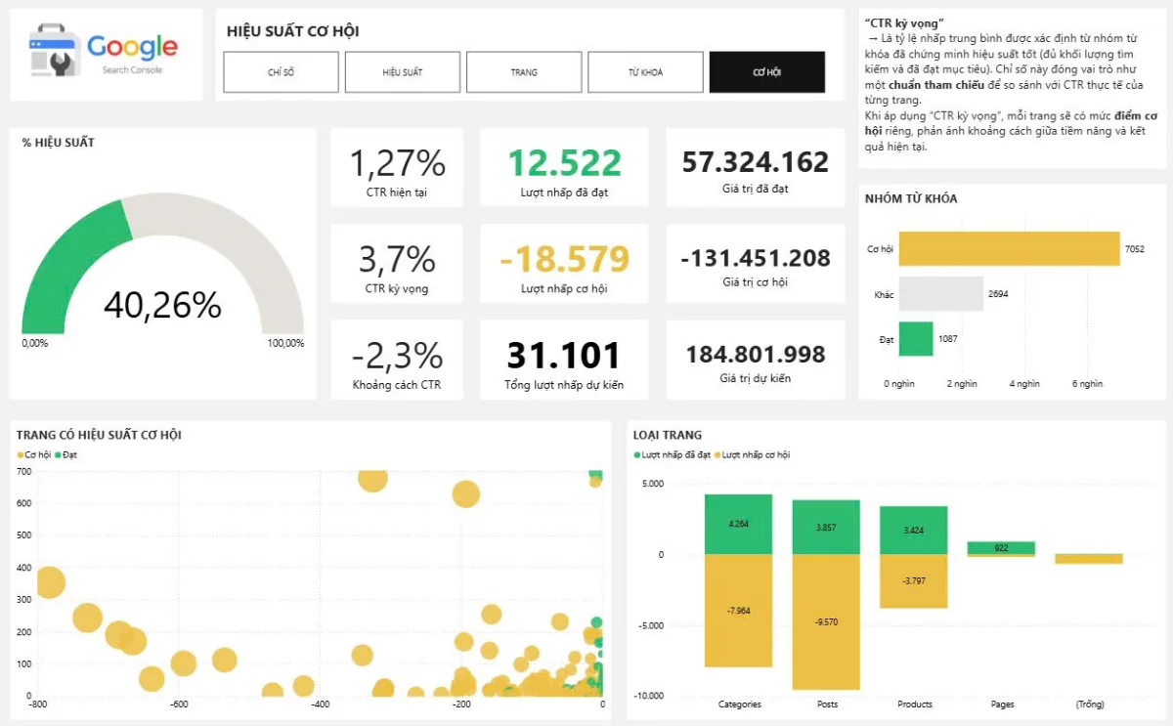This screenshot has height=726, width=1173.
Task: Click the Posts axis label
Action: pyautogui.click(x=827, y=705)
